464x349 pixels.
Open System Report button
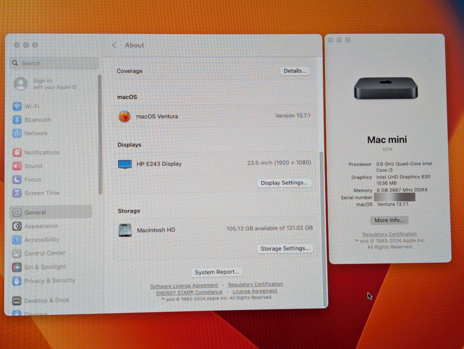point(217,272)
